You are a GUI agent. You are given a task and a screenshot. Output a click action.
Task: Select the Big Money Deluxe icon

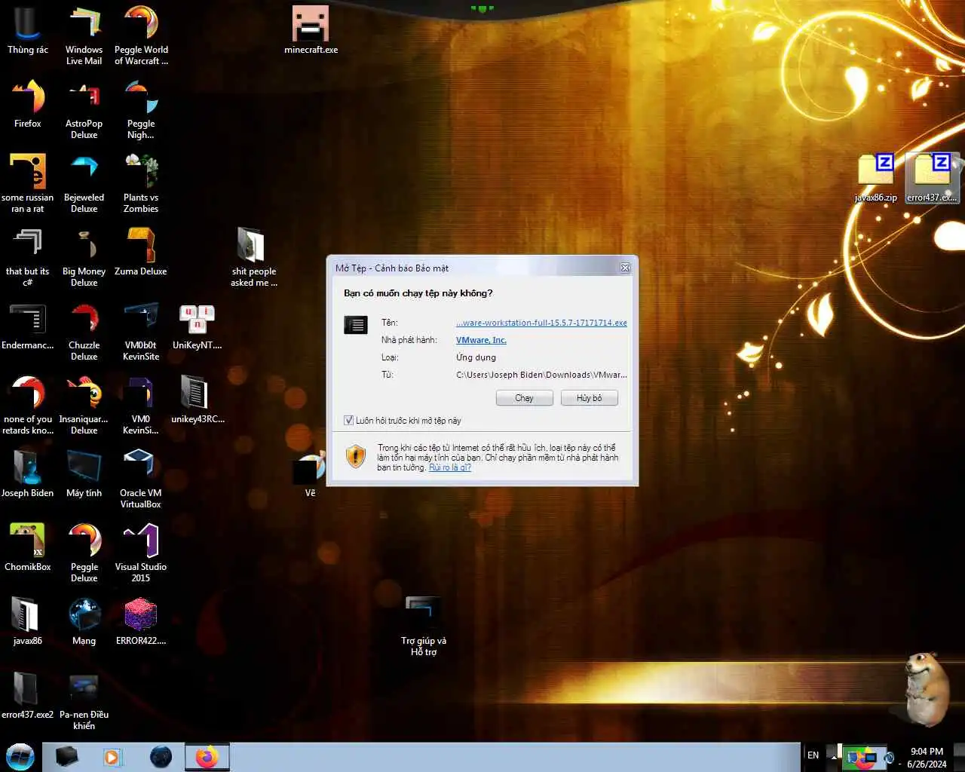(x=84, y=257)
